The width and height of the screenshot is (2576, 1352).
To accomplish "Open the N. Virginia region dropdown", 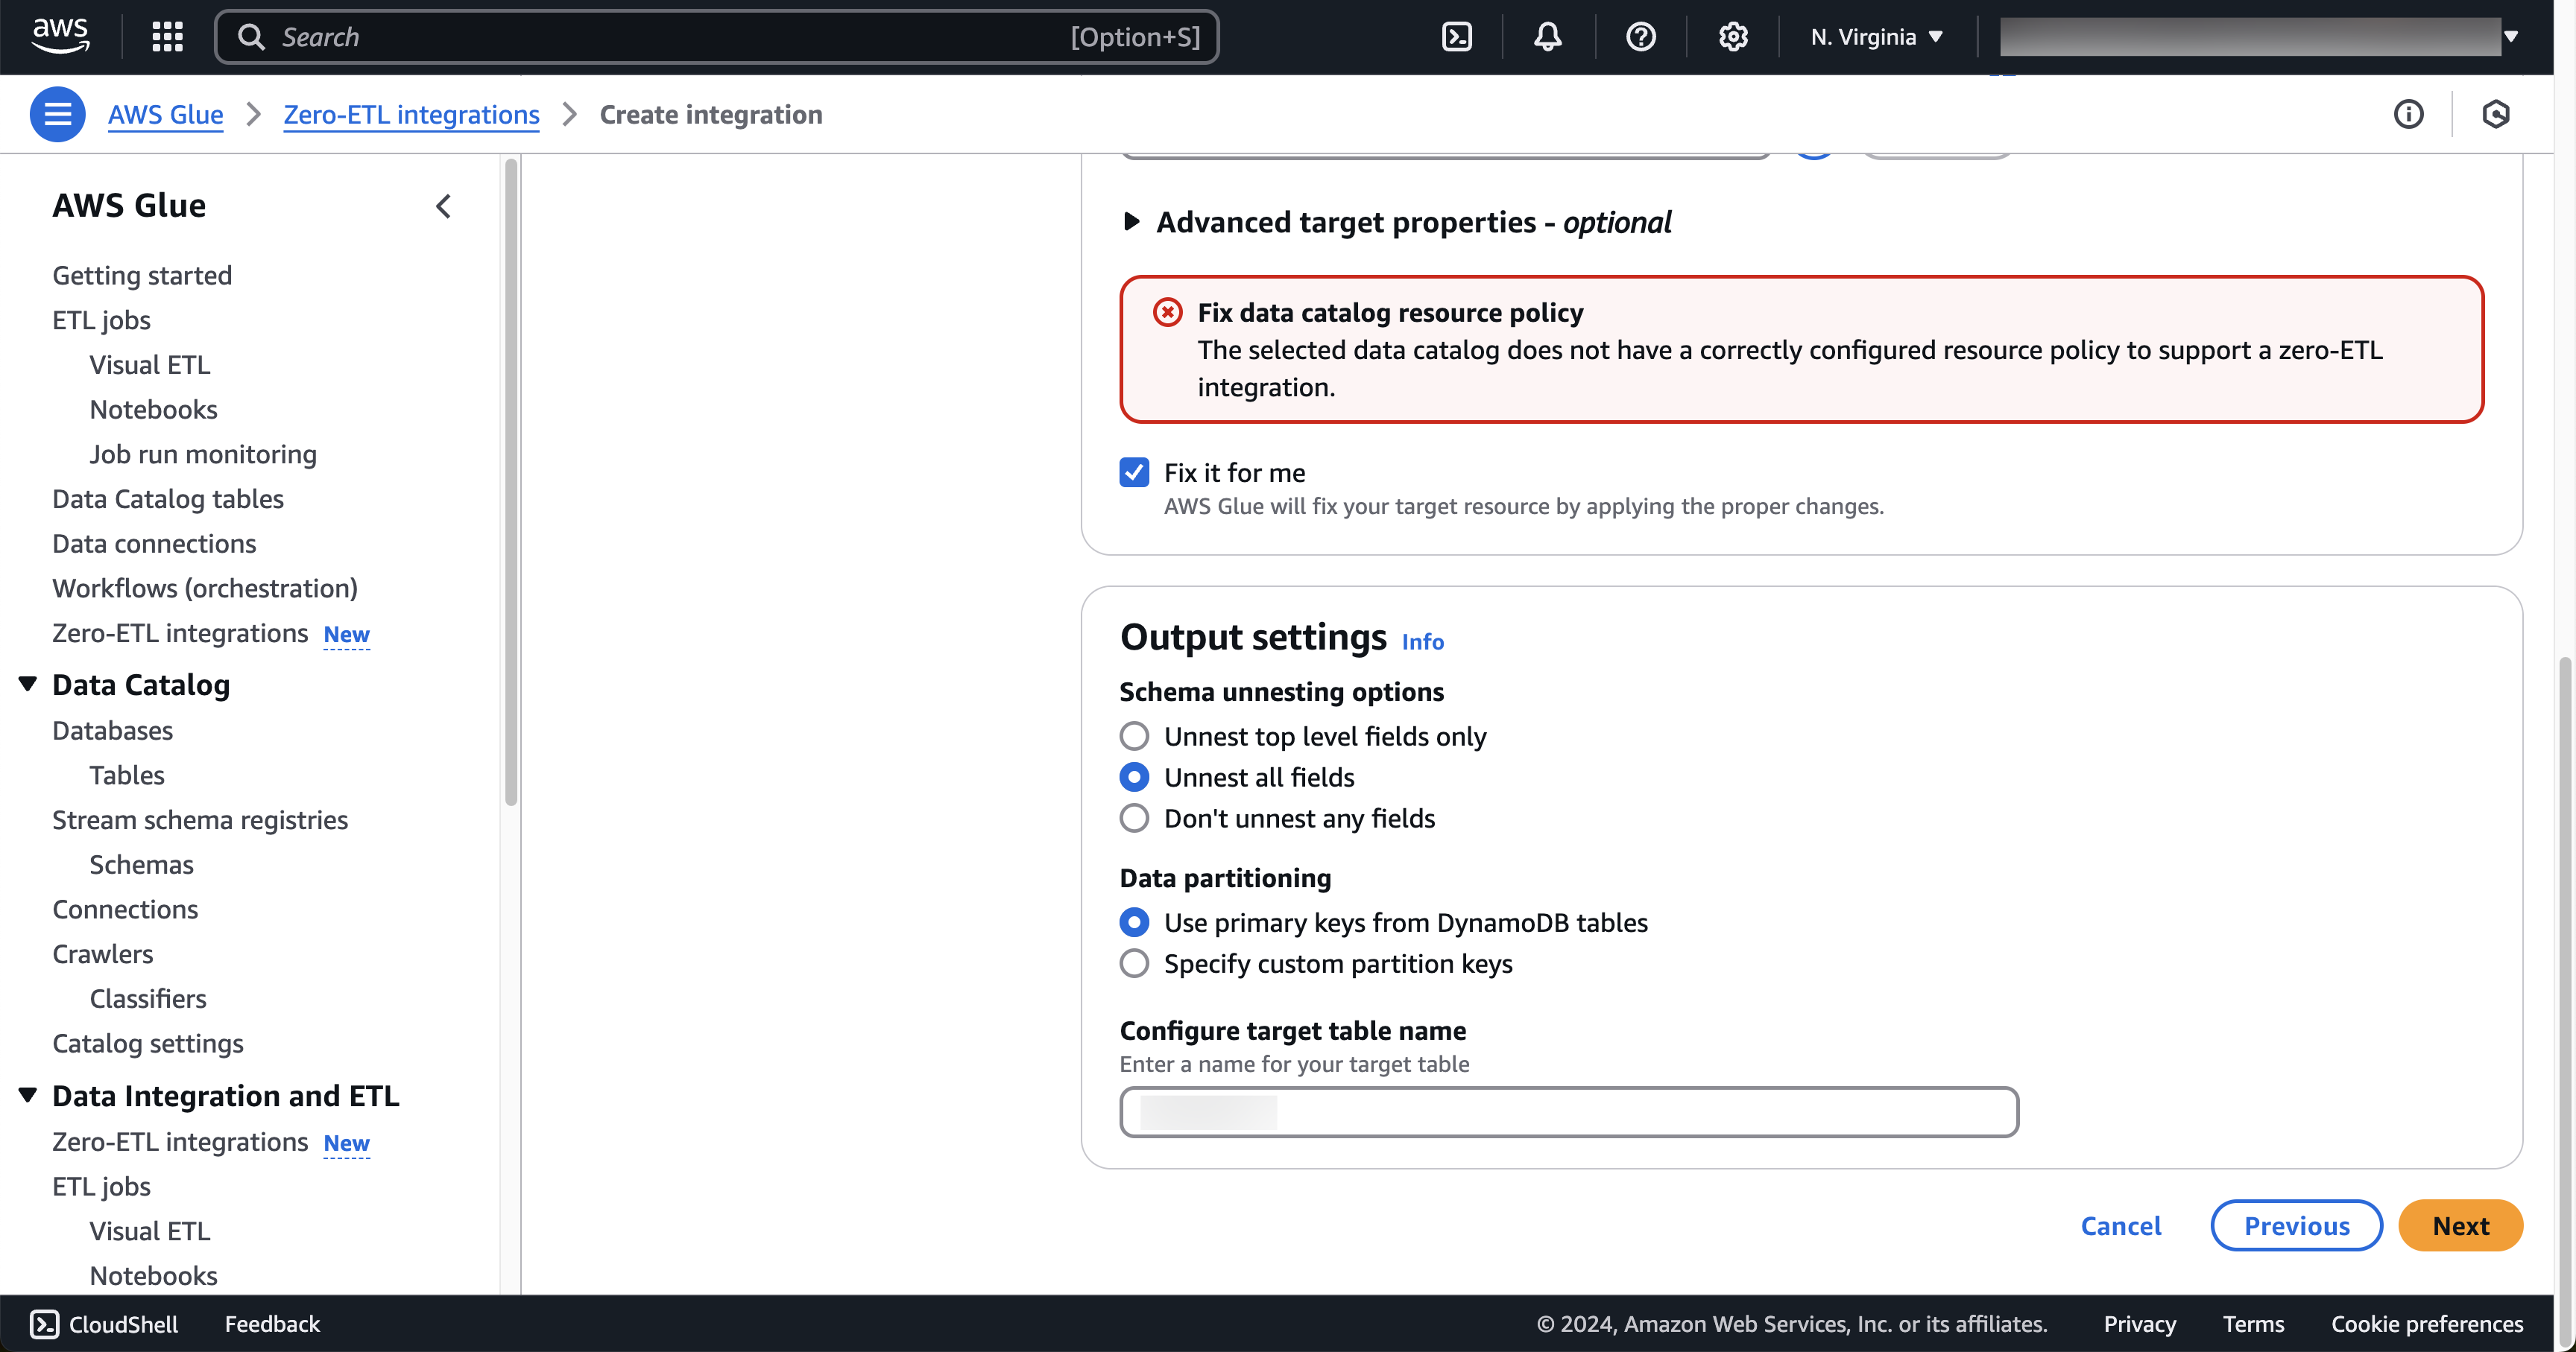I will pyautogui.click(x=1876, y=37).
